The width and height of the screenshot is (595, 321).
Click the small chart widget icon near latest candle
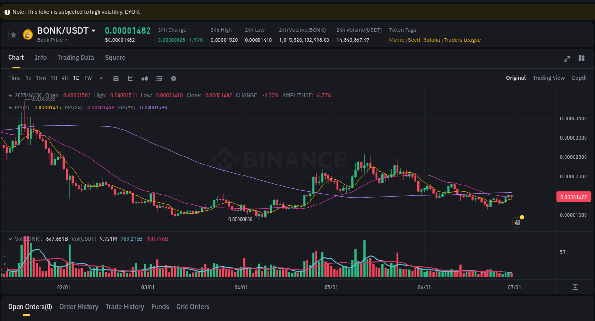pyautogui.click(x=517, y=222)
